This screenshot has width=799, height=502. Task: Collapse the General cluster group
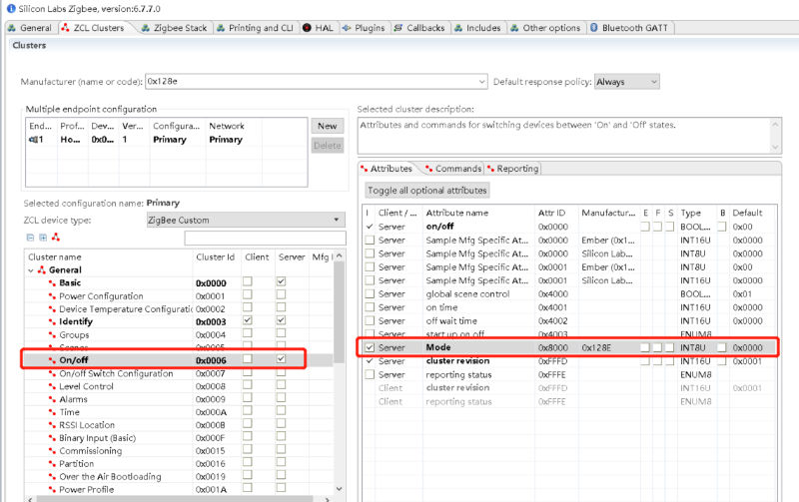click(x=31, y=270)
